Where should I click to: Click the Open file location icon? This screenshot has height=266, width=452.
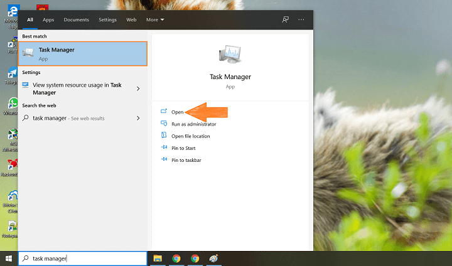[x=164, y=135]
